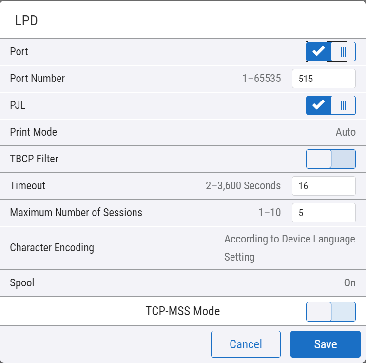Turn on TCP-MSS Mode toggle

[330, 311]
